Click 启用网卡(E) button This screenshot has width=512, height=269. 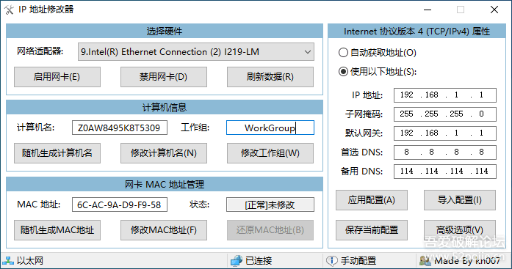point(57,77)
